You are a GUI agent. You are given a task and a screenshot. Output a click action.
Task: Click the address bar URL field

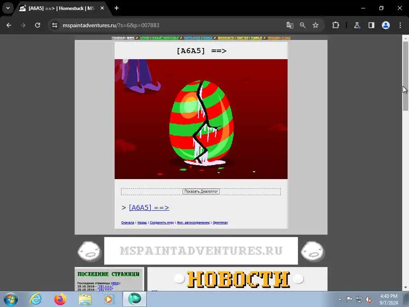(x=167, y=25)
